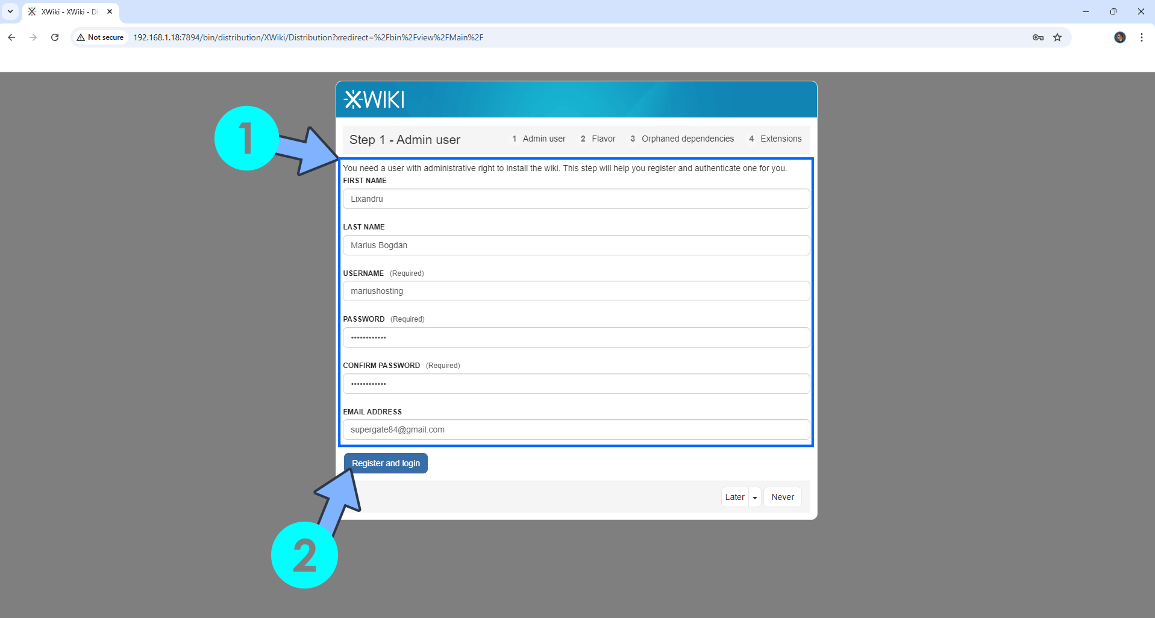This screenshot has width=1155, height=618.
Task: Click the EMAIL ADDRESS field label
Action: (x=372, y=412)
